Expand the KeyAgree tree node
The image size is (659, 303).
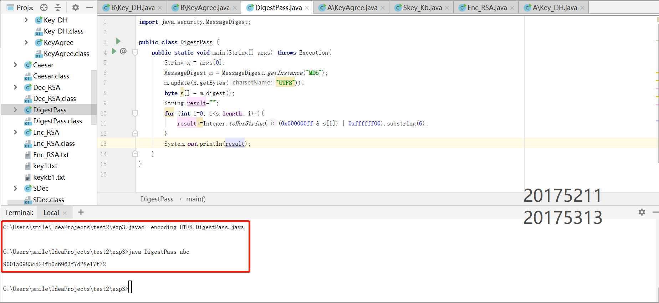coord(26,42)
